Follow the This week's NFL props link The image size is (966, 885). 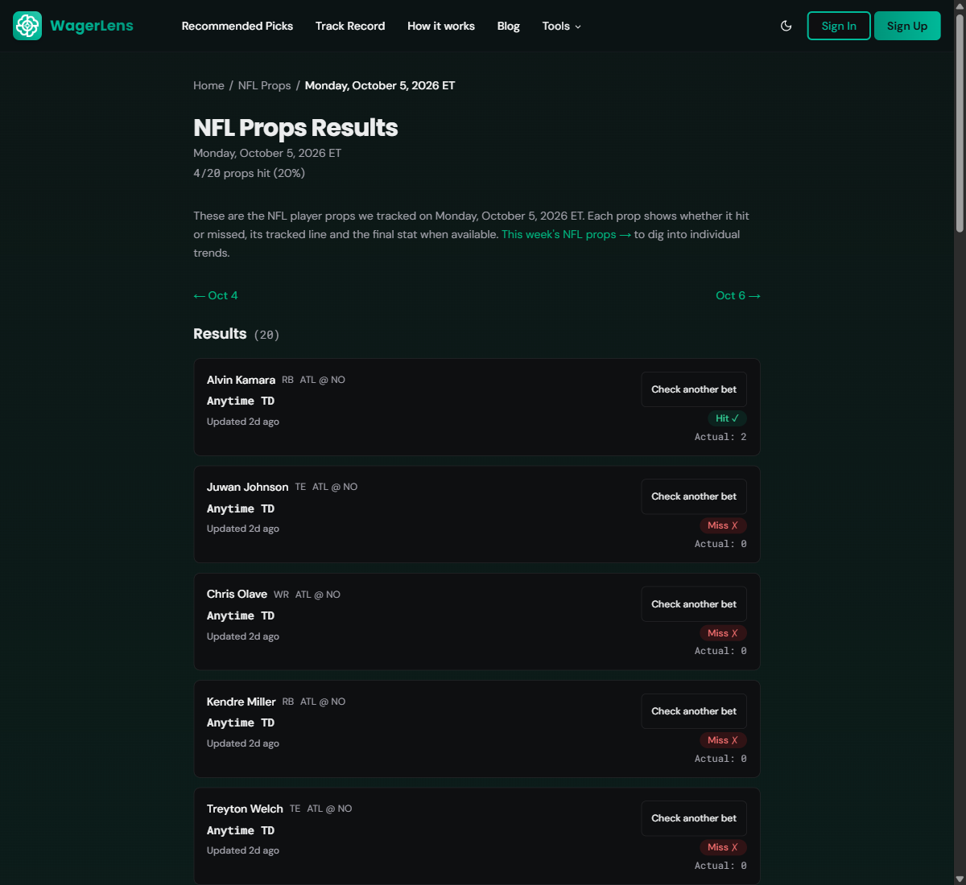566,234
